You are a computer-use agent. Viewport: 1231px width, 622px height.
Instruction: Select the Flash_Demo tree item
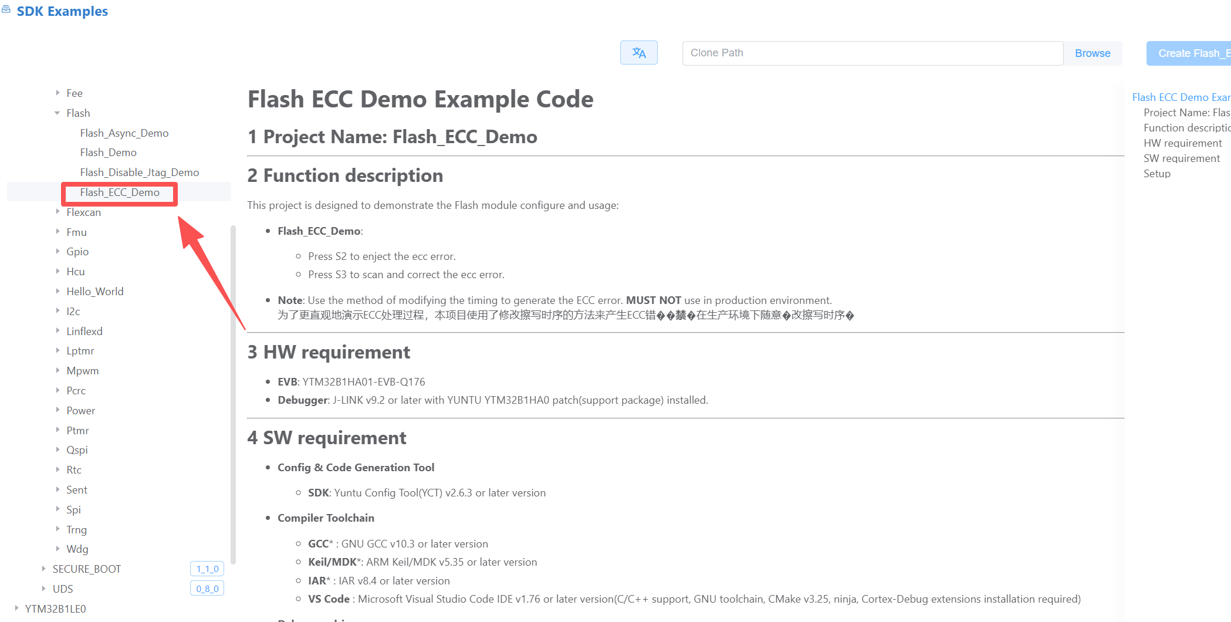tap(109, 153)
